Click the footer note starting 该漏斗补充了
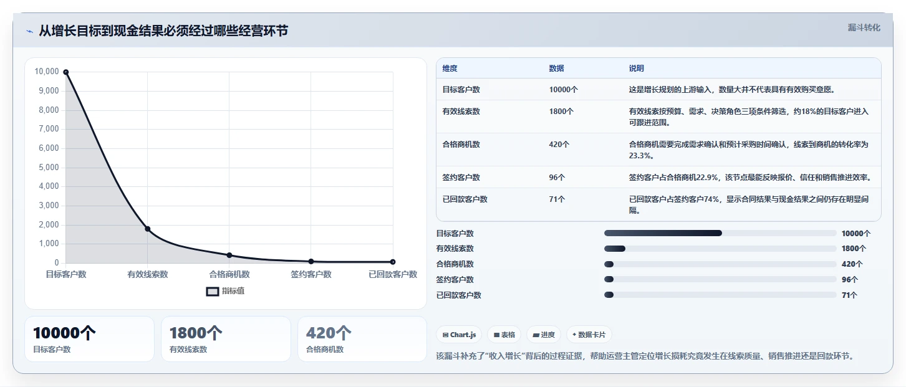Viewport: 906px width, 387px height. (645, 356)
